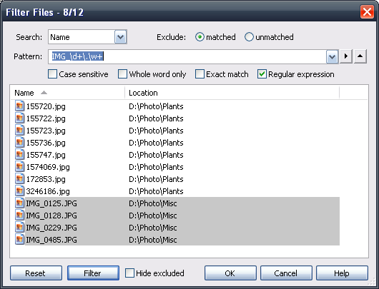This screenshot has width=379, height=289.
Task: Click the Reset button
Action: (36, 273)
